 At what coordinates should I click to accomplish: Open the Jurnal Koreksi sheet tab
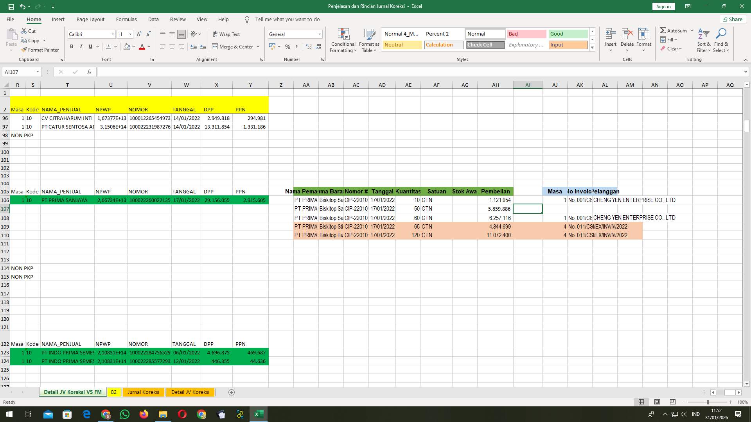143,392
